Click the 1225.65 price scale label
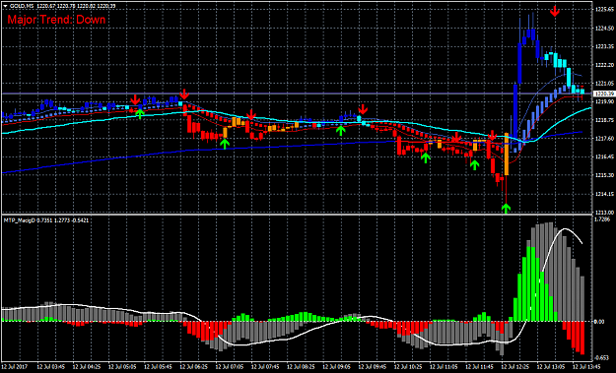The width and height of the screenshot is (616, 373). (604, 10)
